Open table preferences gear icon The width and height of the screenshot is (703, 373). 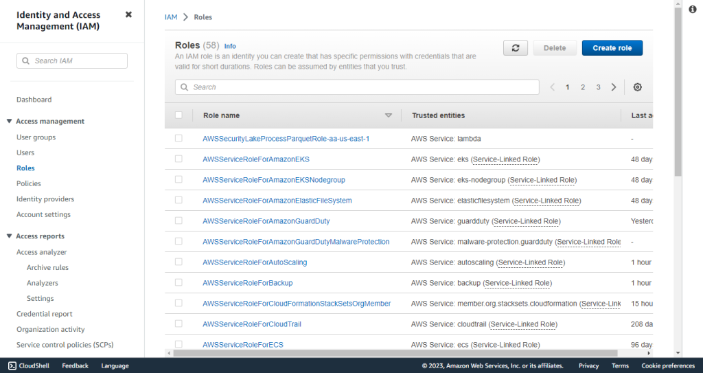pos(638,87)
